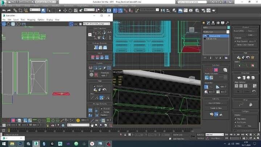This screenshot has width=261, height=147.
Task: Toggle the Map Seams display checkbox
Action: (x=235, y=119)
